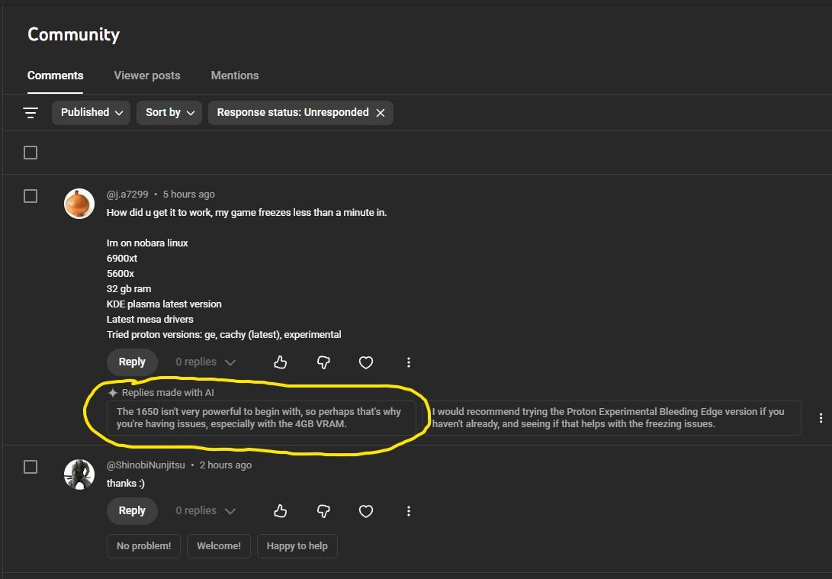This screenshot has height=579, width=832.
Task: Select the @j.a7299 comment checkbox
Action: pos(31,196)
